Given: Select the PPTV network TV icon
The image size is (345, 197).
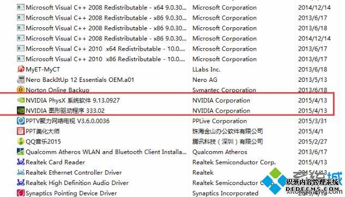Looking at the screenshot, I should pyautogui.click(x=21, y=121).
